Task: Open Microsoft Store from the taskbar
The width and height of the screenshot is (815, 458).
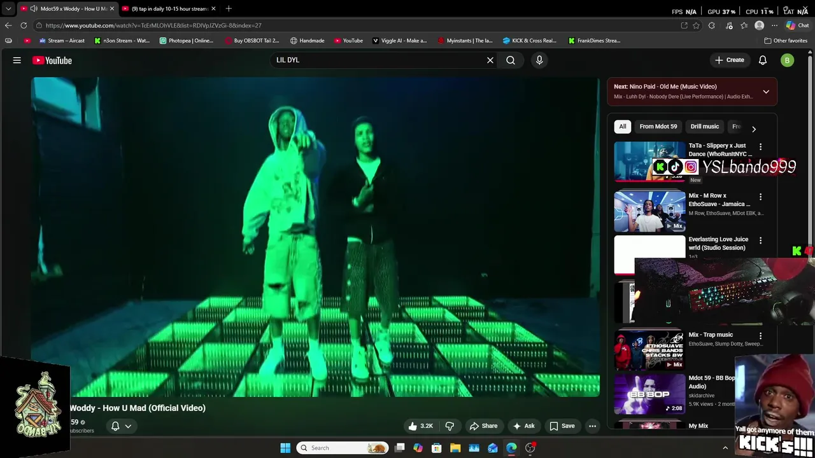Action: pyautogui.click(x=437, y=448)
